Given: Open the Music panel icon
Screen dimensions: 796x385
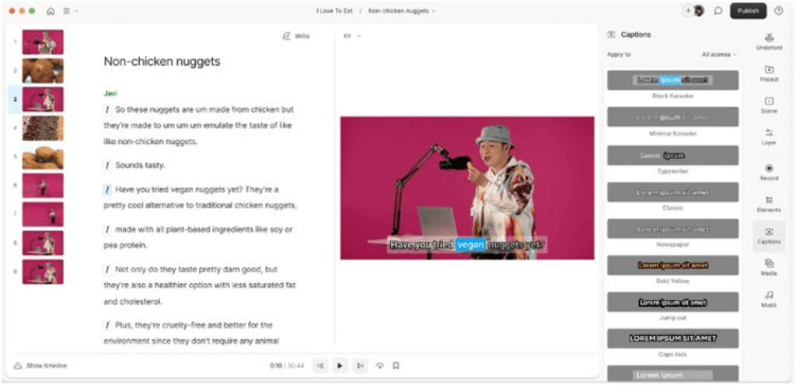Looking at the screenshot, I should click(769, 299).
